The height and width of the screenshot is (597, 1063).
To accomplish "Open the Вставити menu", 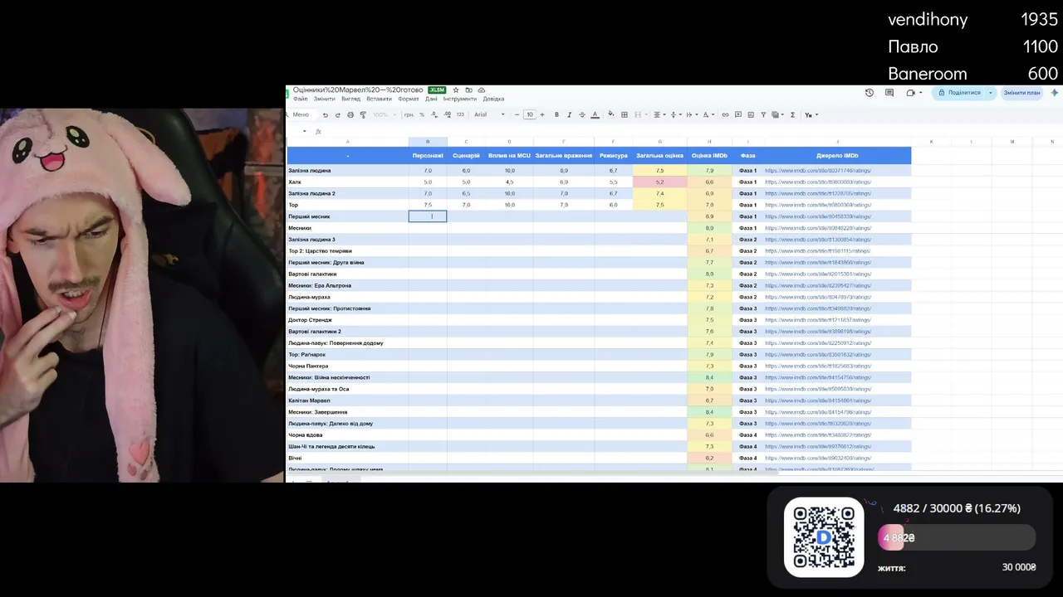I will point(379,99).
